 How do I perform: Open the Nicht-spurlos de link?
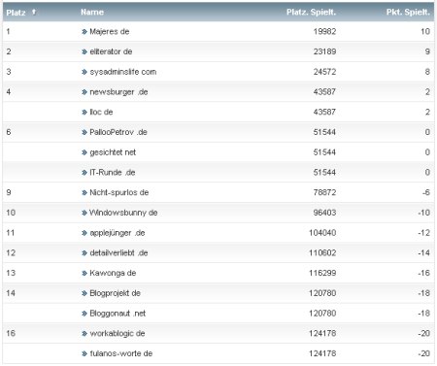pos(118,192)
